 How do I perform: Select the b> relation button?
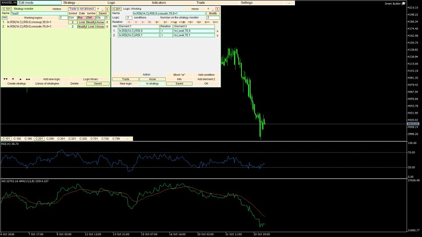(157, 22)
